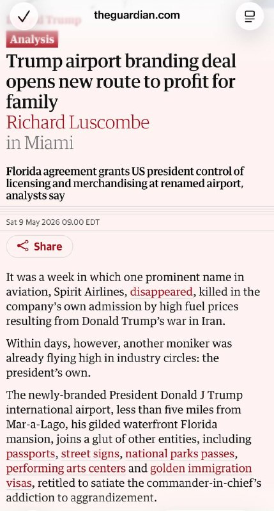The width and height of the screenshot is (274, 511).
Task: Select the publication date line
Action: (53, 222)
